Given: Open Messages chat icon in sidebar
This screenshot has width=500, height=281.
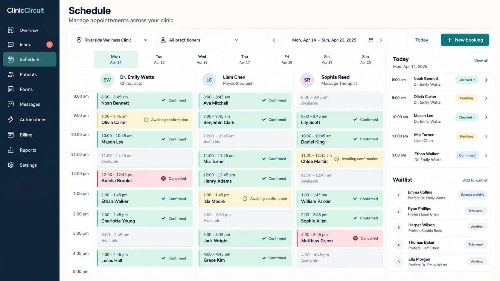Looking at the screenshot, I should [11, 104].
